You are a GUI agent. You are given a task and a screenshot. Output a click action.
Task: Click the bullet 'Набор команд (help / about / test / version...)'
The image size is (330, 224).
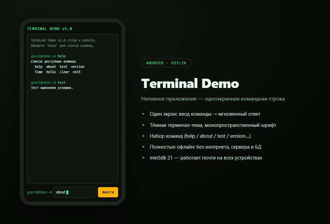click(x=200, y=136)
